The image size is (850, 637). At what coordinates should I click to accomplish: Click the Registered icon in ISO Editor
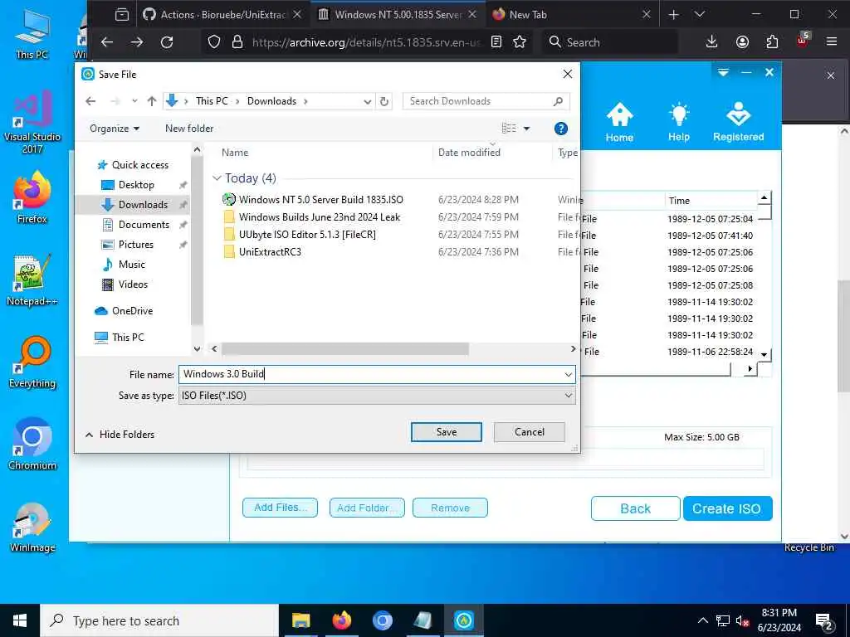pyautogui.click(x=738, y=123)
